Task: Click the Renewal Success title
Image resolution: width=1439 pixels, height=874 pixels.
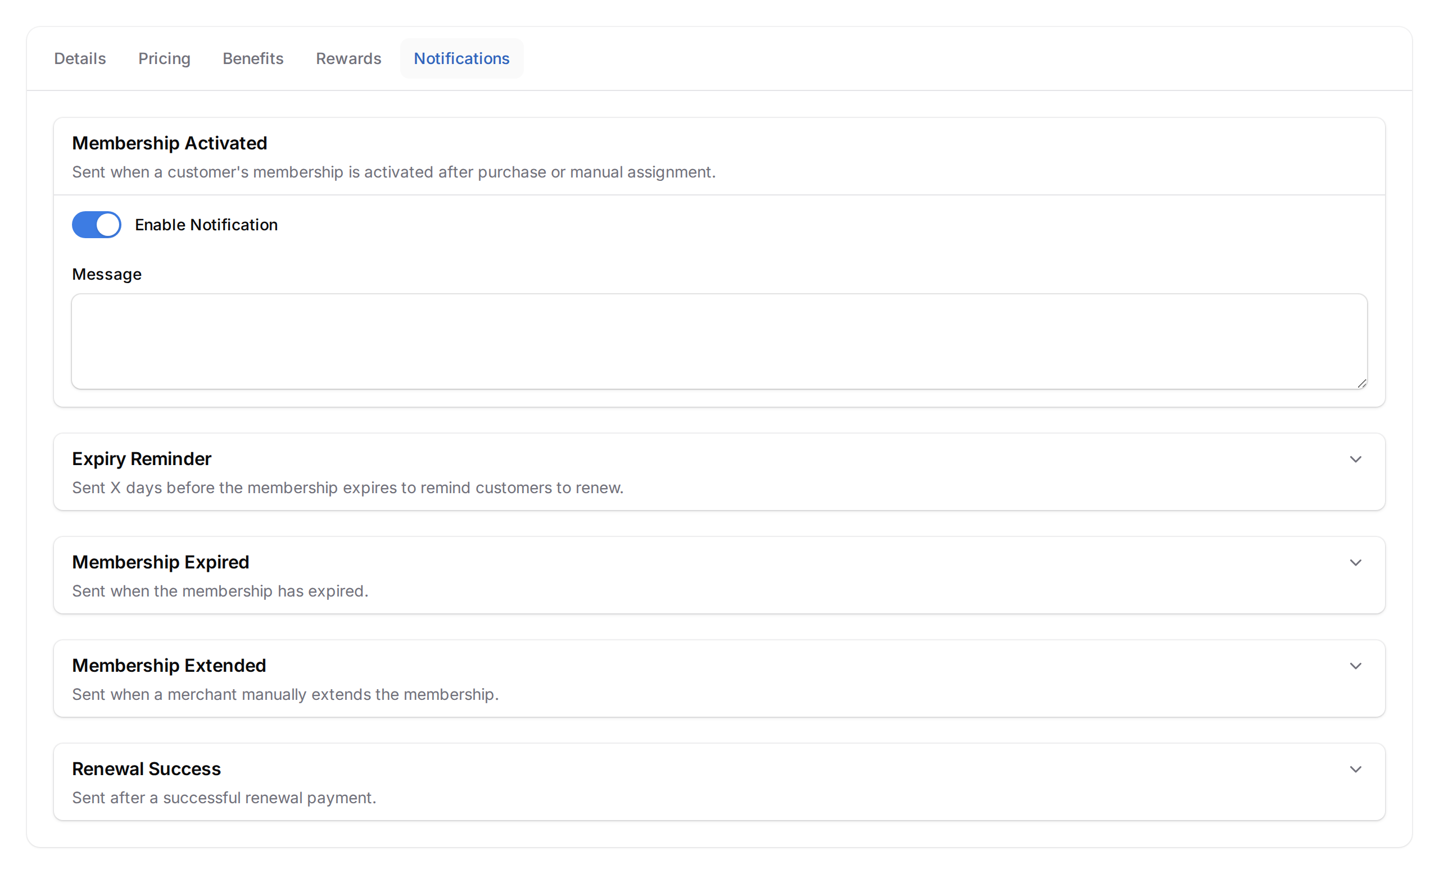Action: (146, 768)
